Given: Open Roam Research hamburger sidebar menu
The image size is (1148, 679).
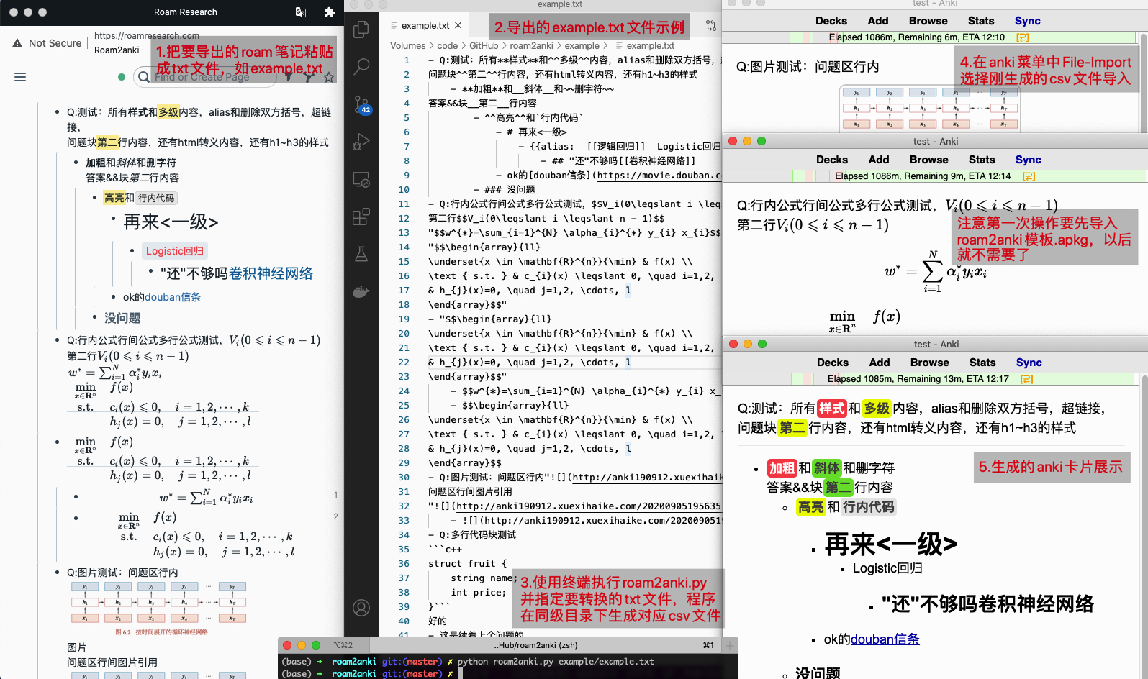Looking at the screenshot, I should click(x=20, y=77).
